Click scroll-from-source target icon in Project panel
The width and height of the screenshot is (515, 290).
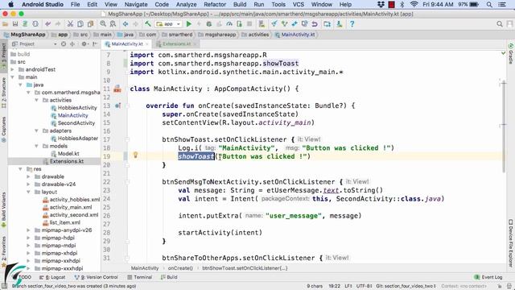pos(64,43)
